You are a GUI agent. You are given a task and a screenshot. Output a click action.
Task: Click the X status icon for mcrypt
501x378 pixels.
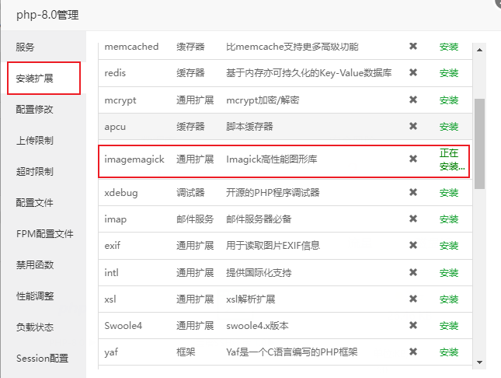(413, 100)
